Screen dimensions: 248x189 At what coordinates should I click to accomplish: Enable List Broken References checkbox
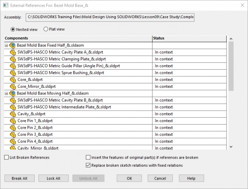pos(6,157)
